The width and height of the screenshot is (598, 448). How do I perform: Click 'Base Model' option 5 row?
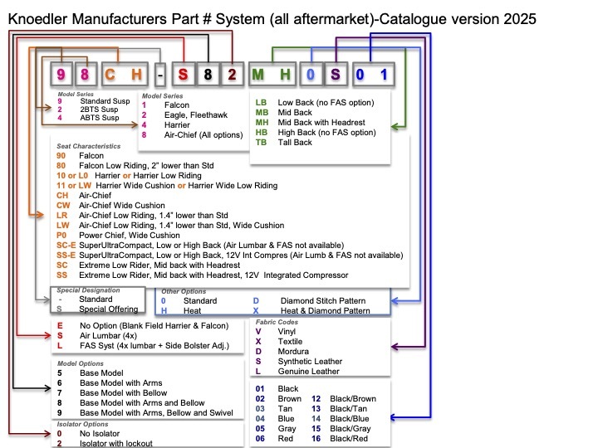(x=91, y=373)
